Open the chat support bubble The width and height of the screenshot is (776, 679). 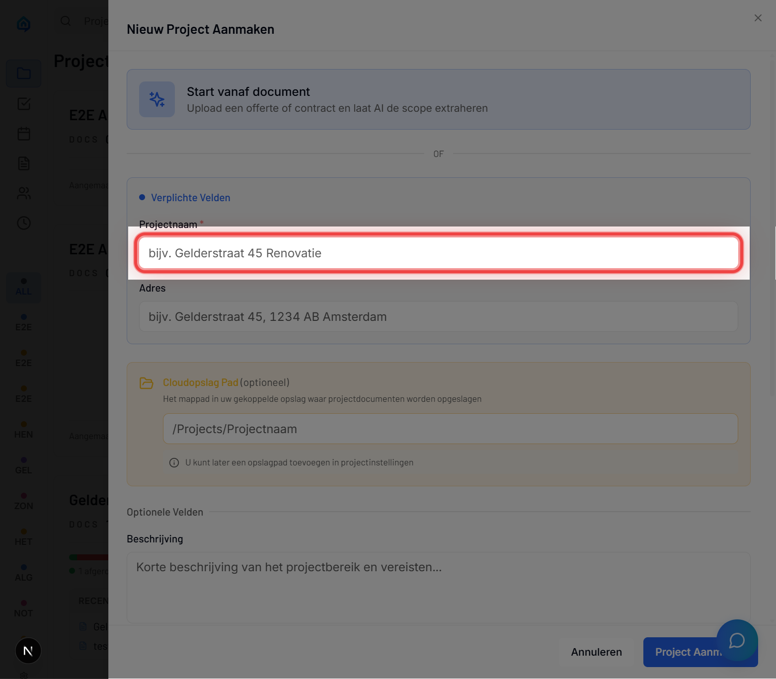click(737, 640)
